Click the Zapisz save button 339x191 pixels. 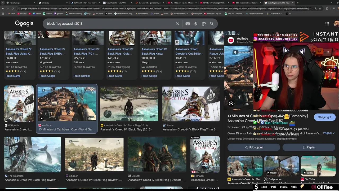tap(309, 147)
